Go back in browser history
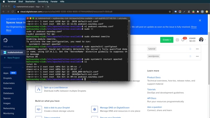 click(x=4, y=12)
